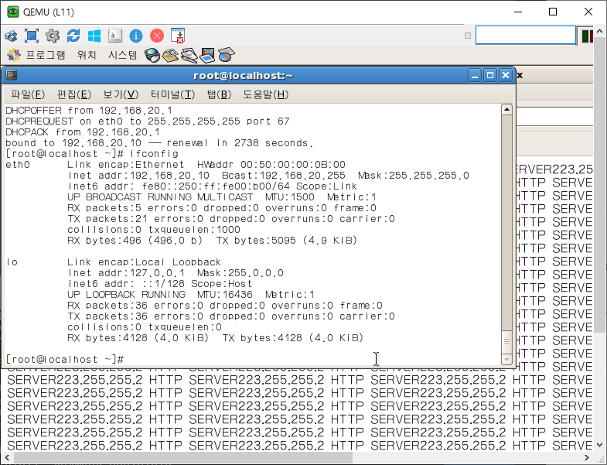
Task: Click the connect cubes icon in QEMU toolbar
Action: (11, 36)
